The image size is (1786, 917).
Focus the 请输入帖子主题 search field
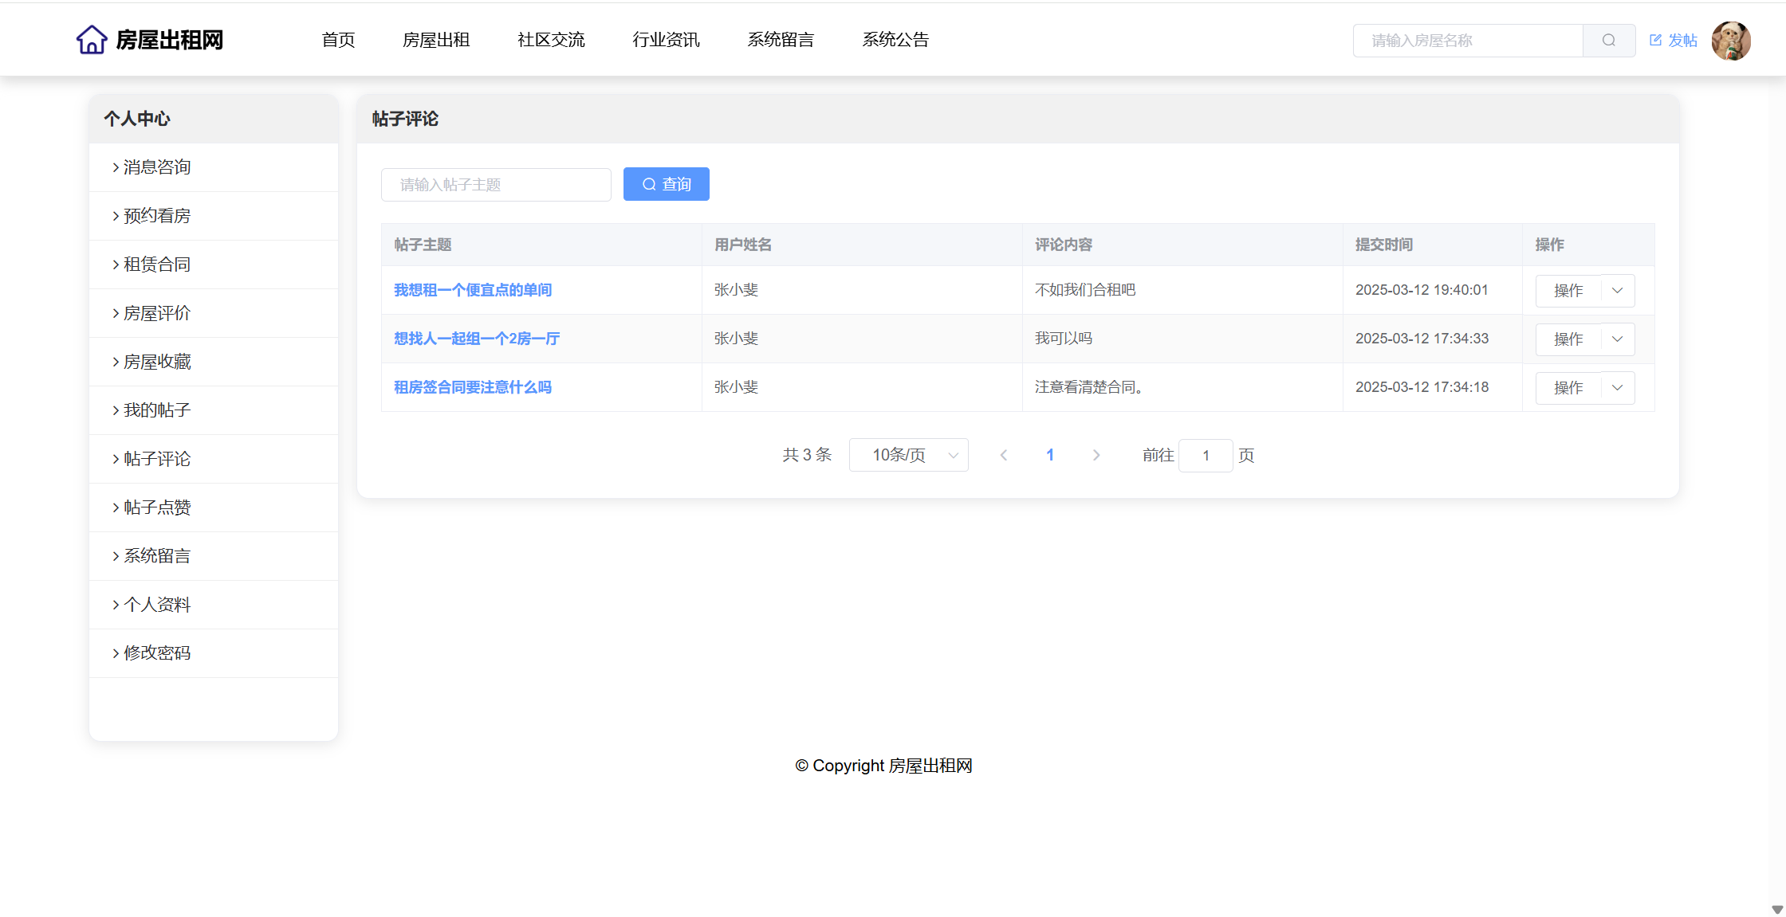coord(496,185)
